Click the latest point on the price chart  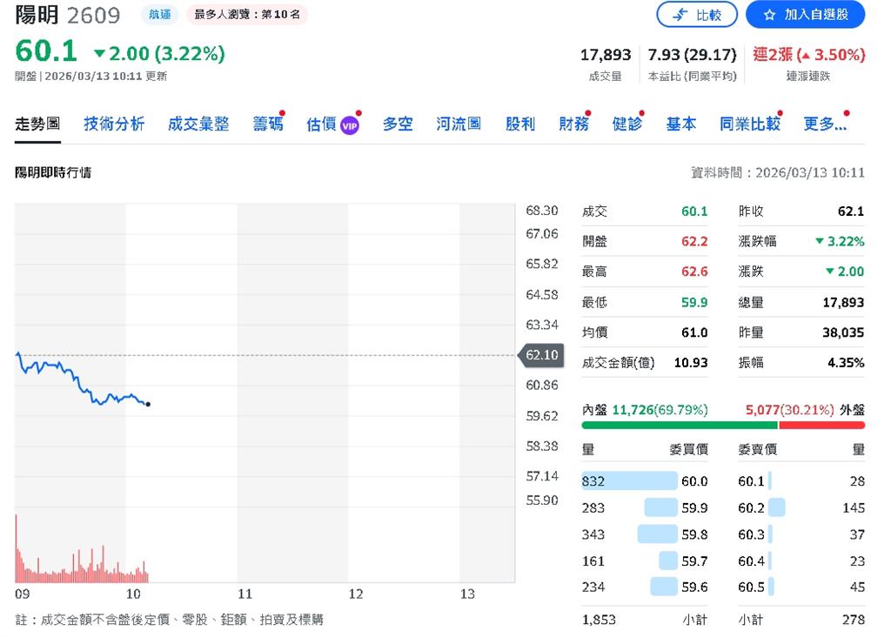(149, 404)
